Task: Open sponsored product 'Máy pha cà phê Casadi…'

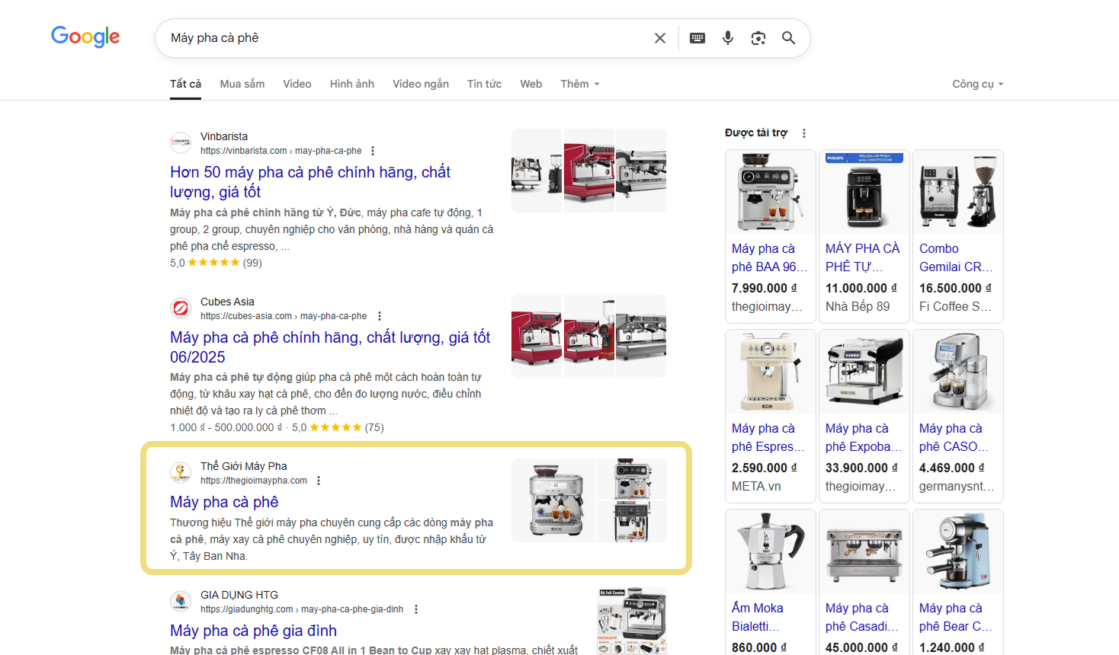Action: (862, 617)
